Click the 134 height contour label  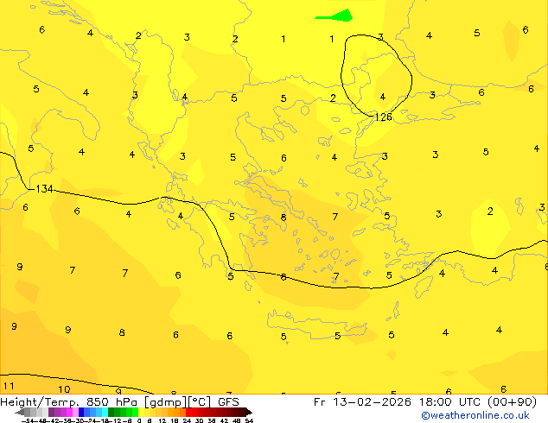pyautogui.click(x=44, y=189)
